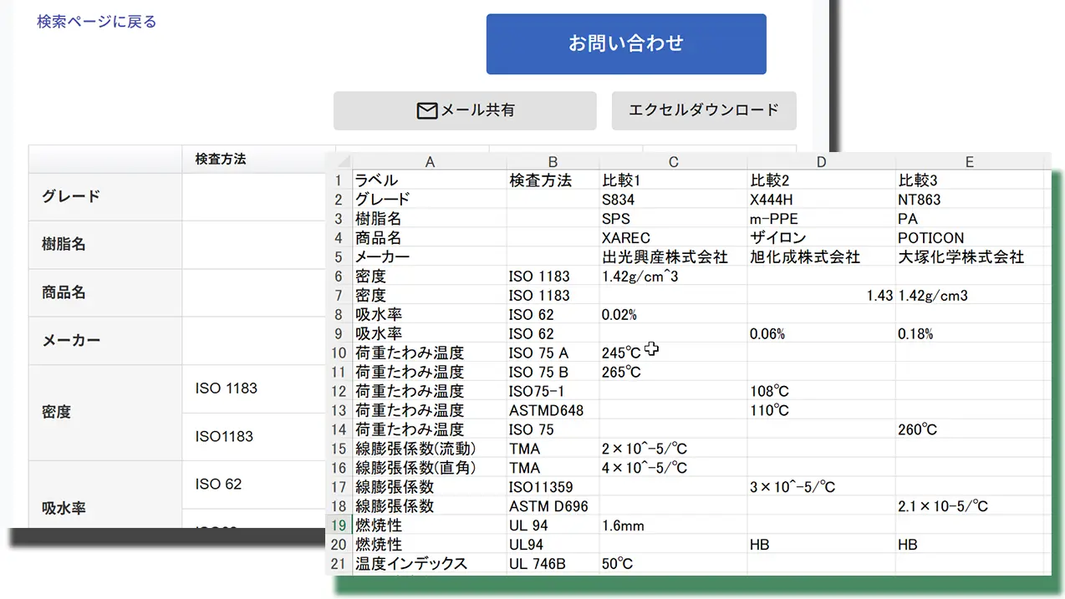Select row 1 header in spreadsheet
Image resolution: width=1065 pixels, height=599 pixels.
[x=339, y=180]
